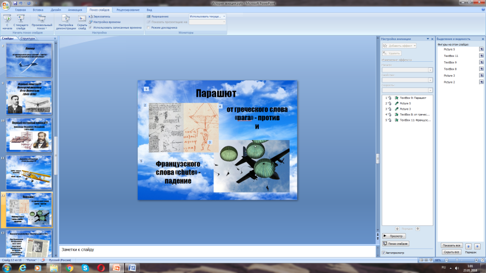Enable presenter view checkbox
This screenshot has height=273, width=486.
(x=149, y=28)
